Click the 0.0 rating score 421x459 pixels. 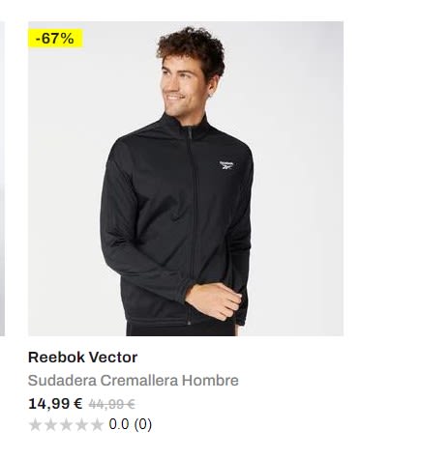coord(119,424)
